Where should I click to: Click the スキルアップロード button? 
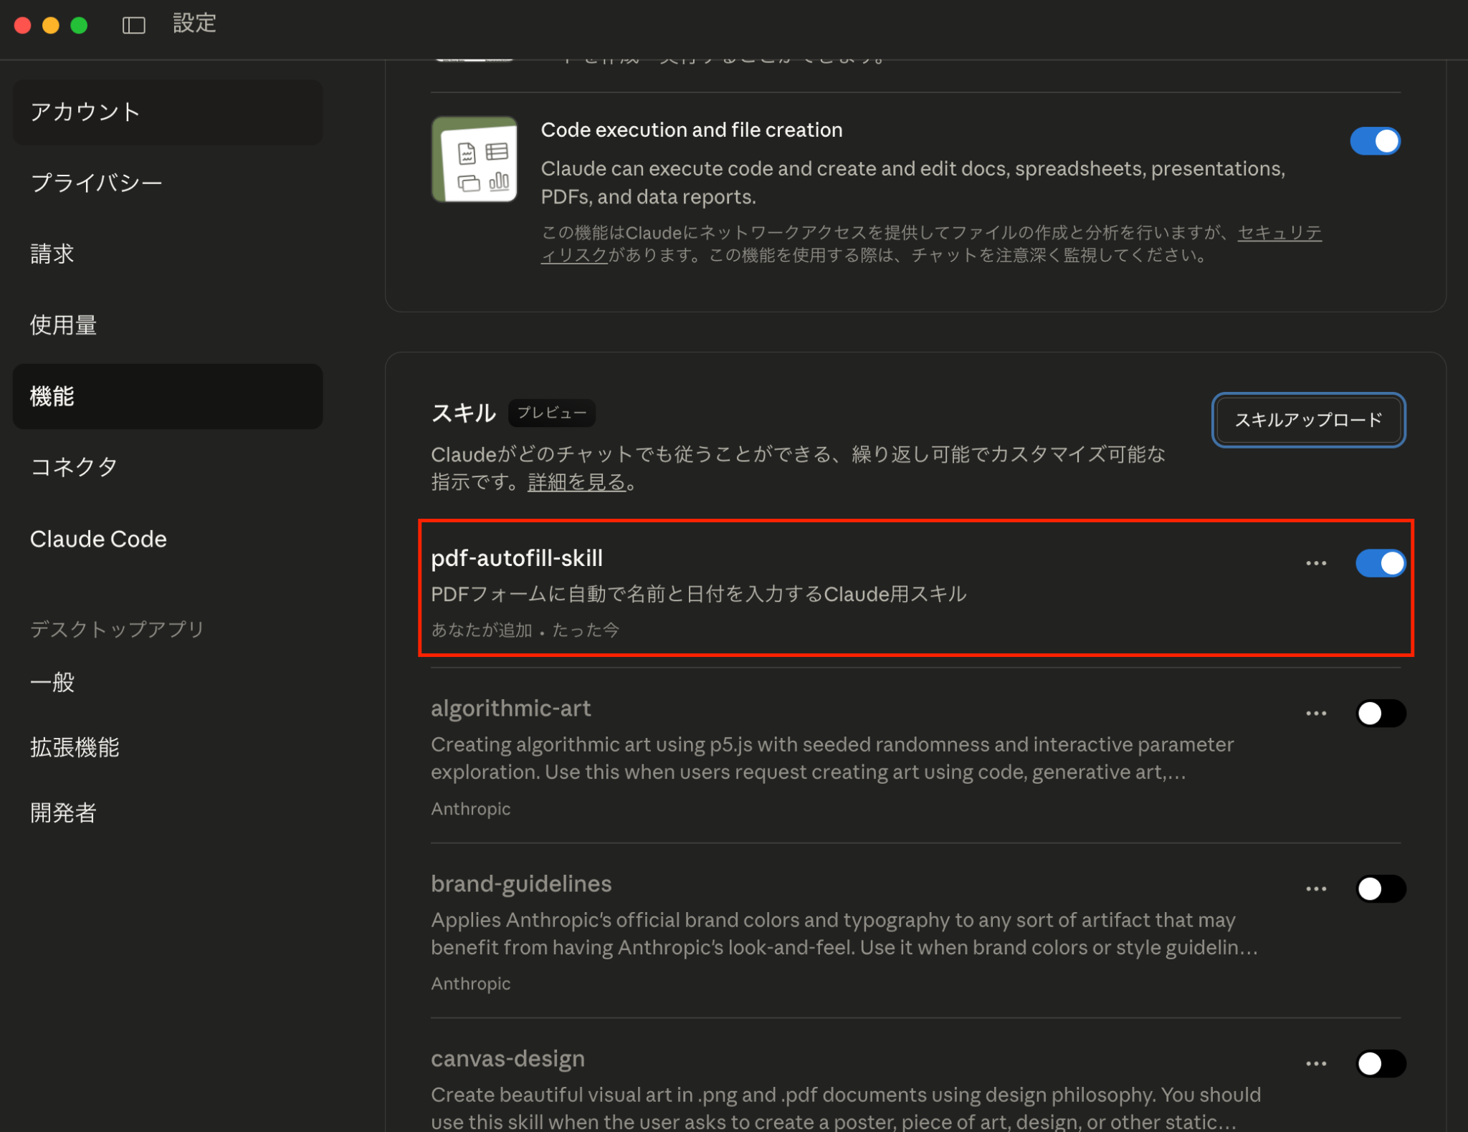pyautogui.click(x=1307, y=421)
